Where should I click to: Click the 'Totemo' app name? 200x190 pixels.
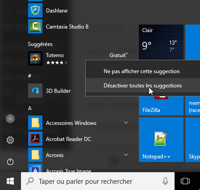pyautogui.click(x=55, y=55)
